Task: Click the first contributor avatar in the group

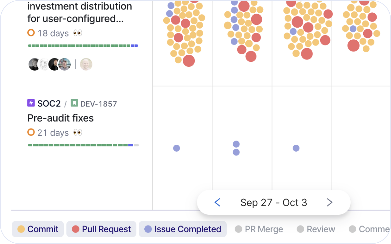Action: coord(34,64)
